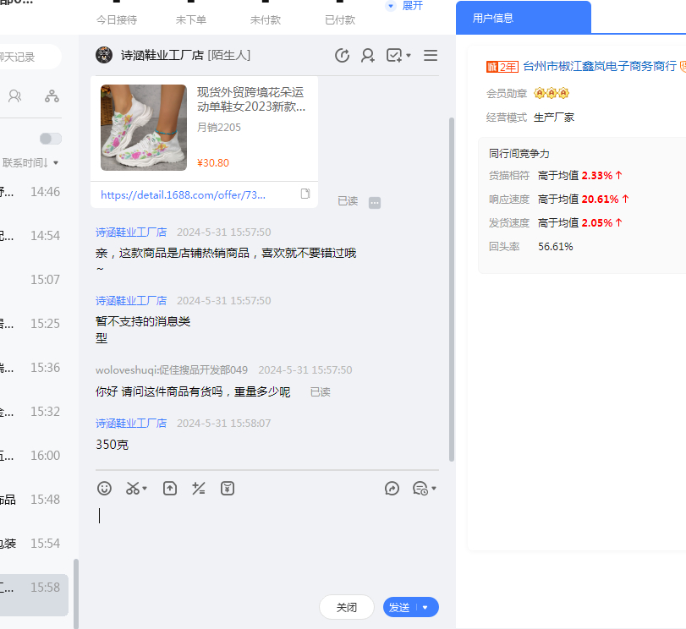Open the emoji picker in chat toolbar
Screen dimensions: 686x629
(x=104, y=488)
